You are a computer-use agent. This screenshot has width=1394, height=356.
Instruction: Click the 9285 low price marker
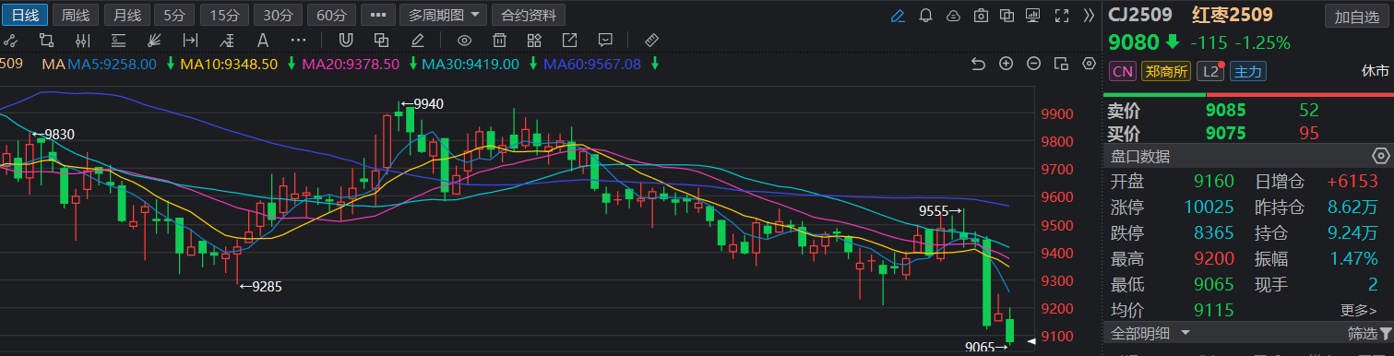tap(260, 287)
